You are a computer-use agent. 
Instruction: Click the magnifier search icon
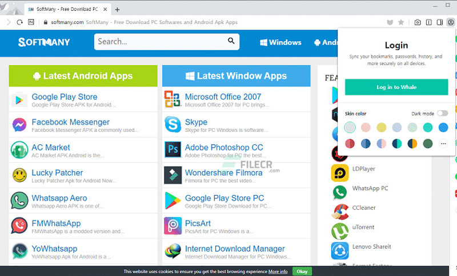click(x=231, y=40)
